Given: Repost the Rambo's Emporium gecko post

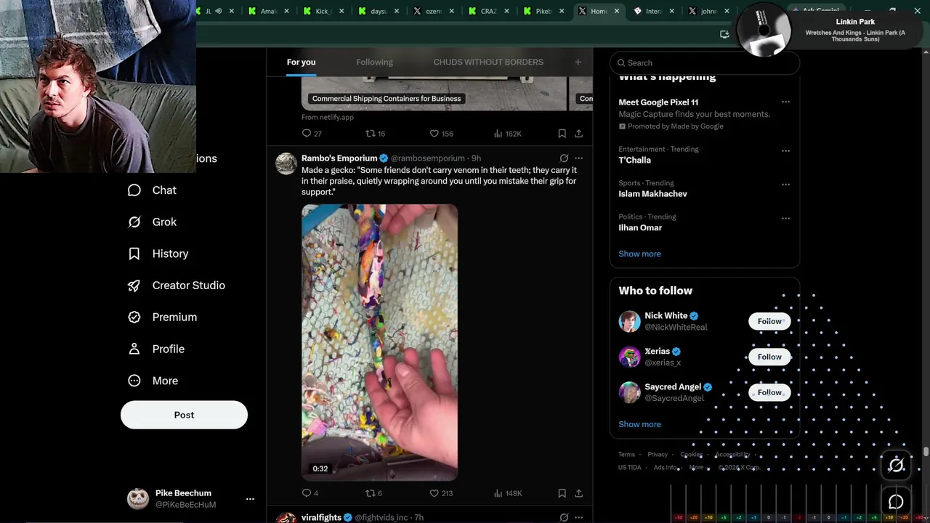Looking at the screenshot, I should tap(371, 493).
